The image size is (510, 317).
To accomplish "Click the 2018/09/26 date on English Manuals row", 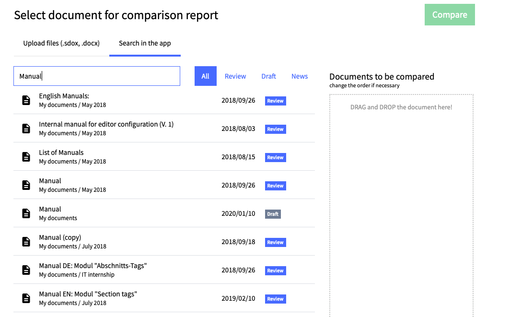I will 238,100.
